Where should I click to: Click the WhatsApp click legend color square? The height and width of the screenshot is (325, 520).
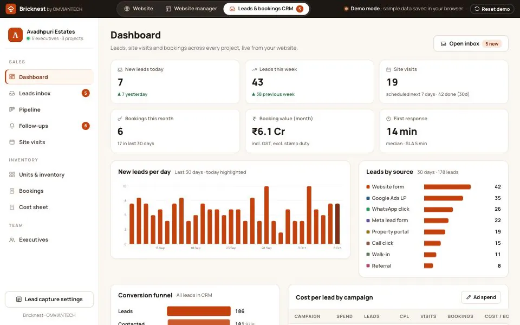coord(368,209)
